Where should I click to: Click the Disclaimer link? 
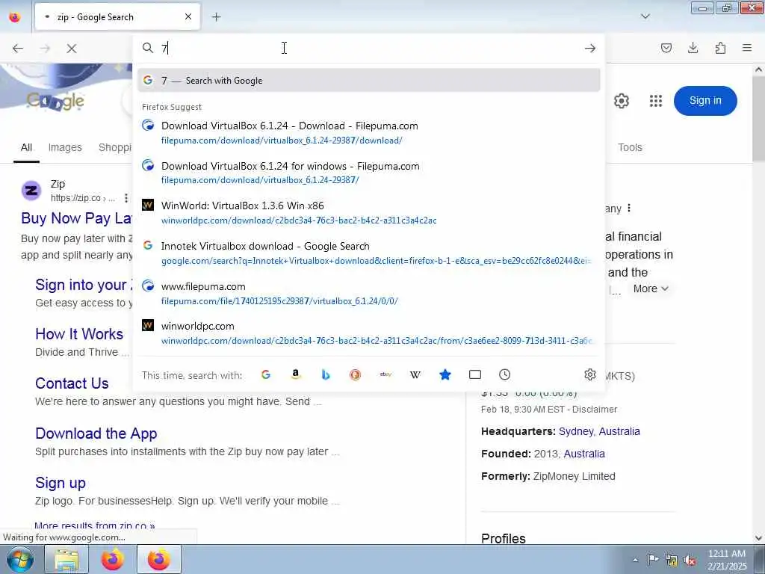click(595, 410)
